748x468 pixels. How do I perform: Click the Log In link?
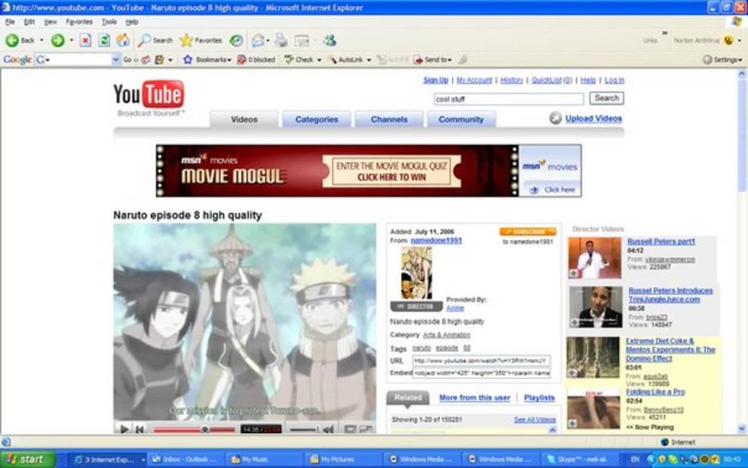(614, 80)
